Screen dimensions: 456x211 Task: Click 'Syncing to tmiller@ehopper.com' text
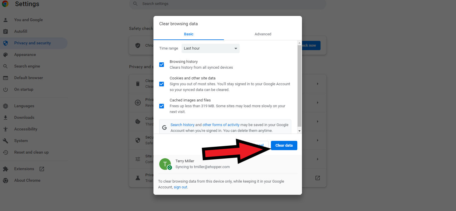point(202,167)
